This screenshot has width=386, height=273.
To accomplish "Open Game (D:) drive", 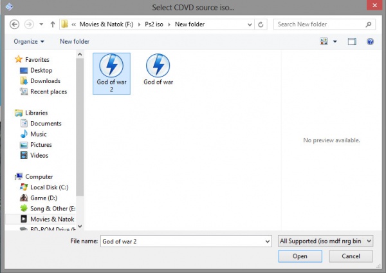I will click(x=44, y=198).
